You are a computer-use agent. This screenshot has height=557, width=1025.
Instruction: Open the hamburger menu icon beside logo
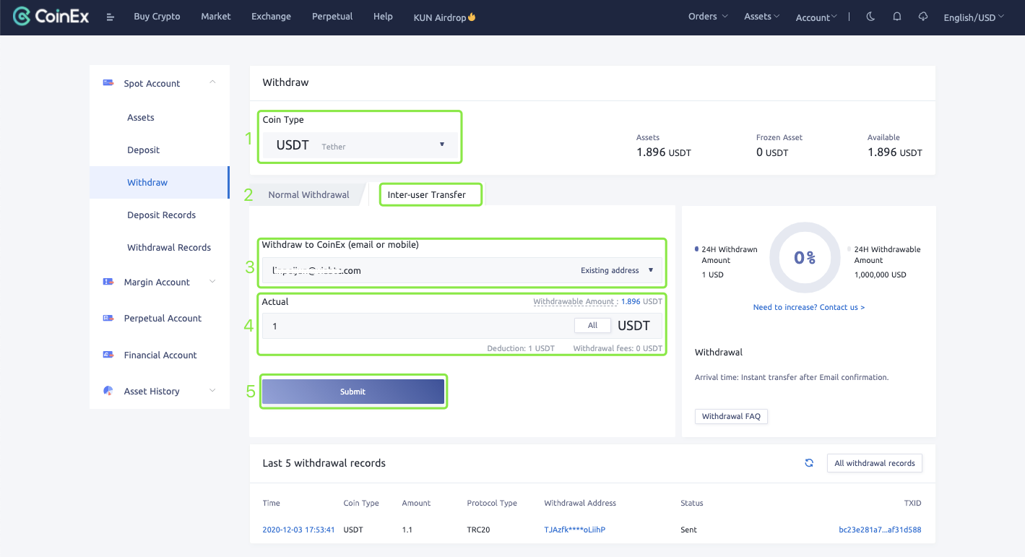click(111, 17)
